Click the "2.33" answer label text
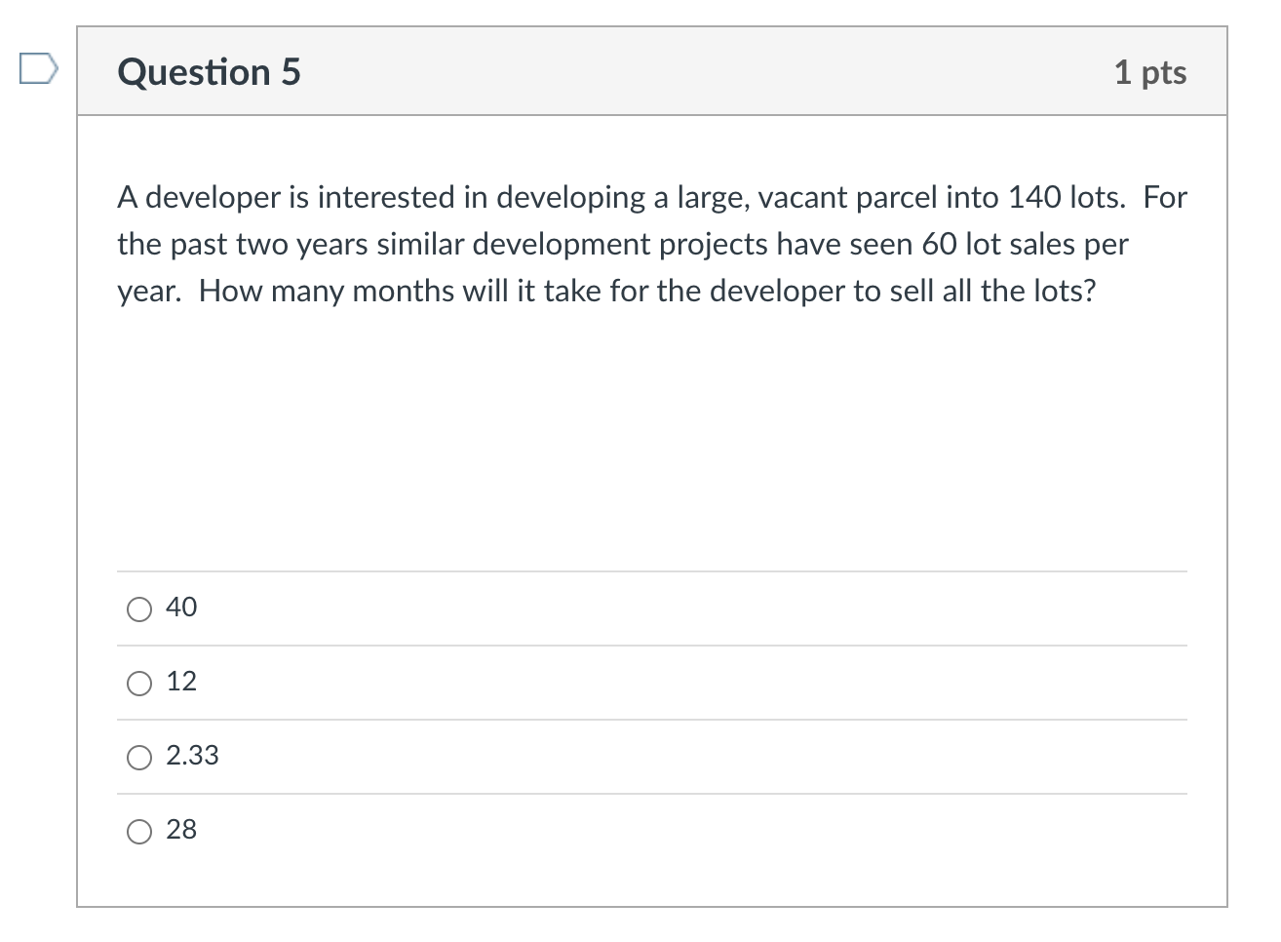 coord(192,756)
